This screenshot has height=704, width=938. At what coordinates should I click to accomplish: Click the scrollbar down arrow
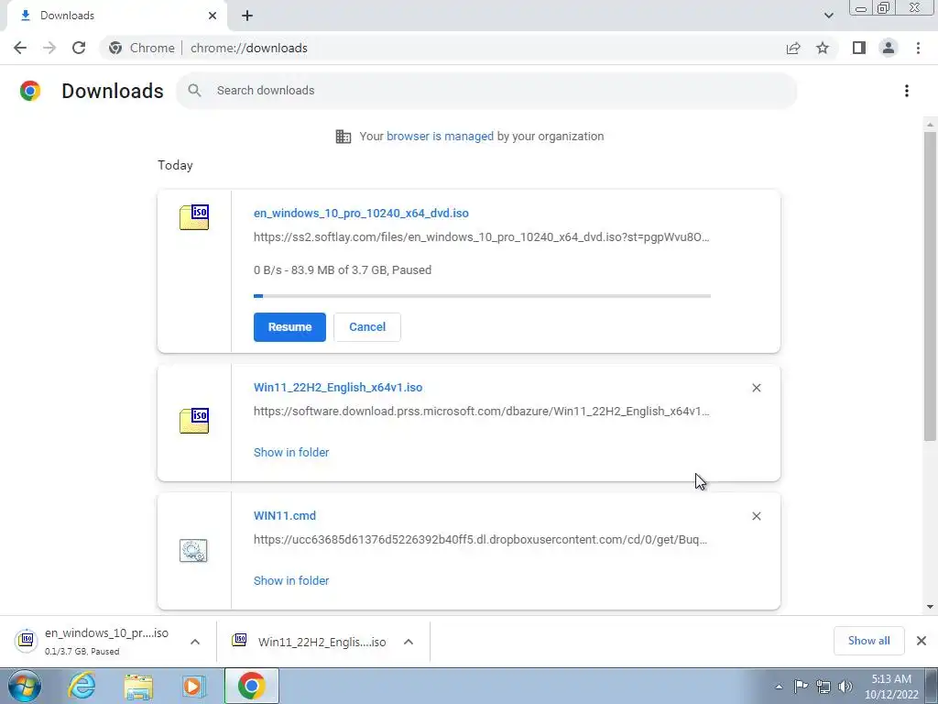click(930, 607)
